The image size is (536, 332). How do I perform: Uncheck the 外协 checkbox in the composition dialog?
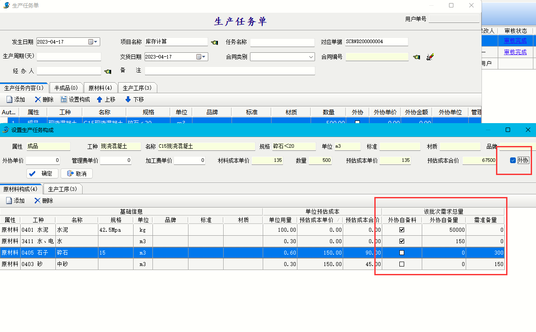point(513,161)
